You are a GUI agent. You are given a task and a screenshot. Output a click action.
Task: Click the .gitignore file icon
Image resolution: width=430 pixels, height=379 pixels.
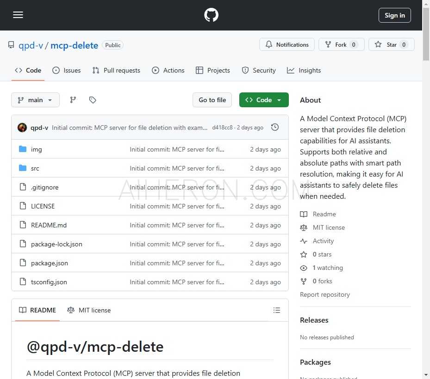(x=23, y=187)
